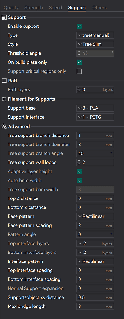Click the Support section icon
124x319 pixels.
pos(4,18)
